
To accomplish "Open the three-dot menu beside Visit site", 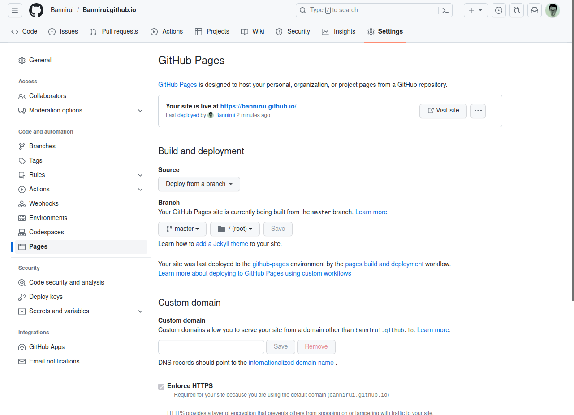I will pyautogui.click(x=478, y=111).
